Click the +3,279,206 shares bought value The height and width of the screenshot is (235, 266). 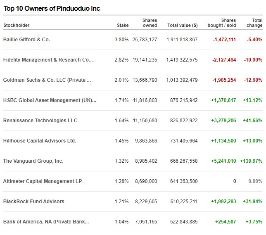223,121
